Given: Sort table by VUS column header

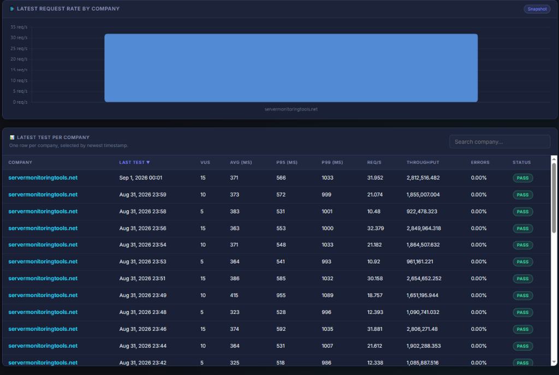Looking at the screenshot, I should [x=205, y=162].
